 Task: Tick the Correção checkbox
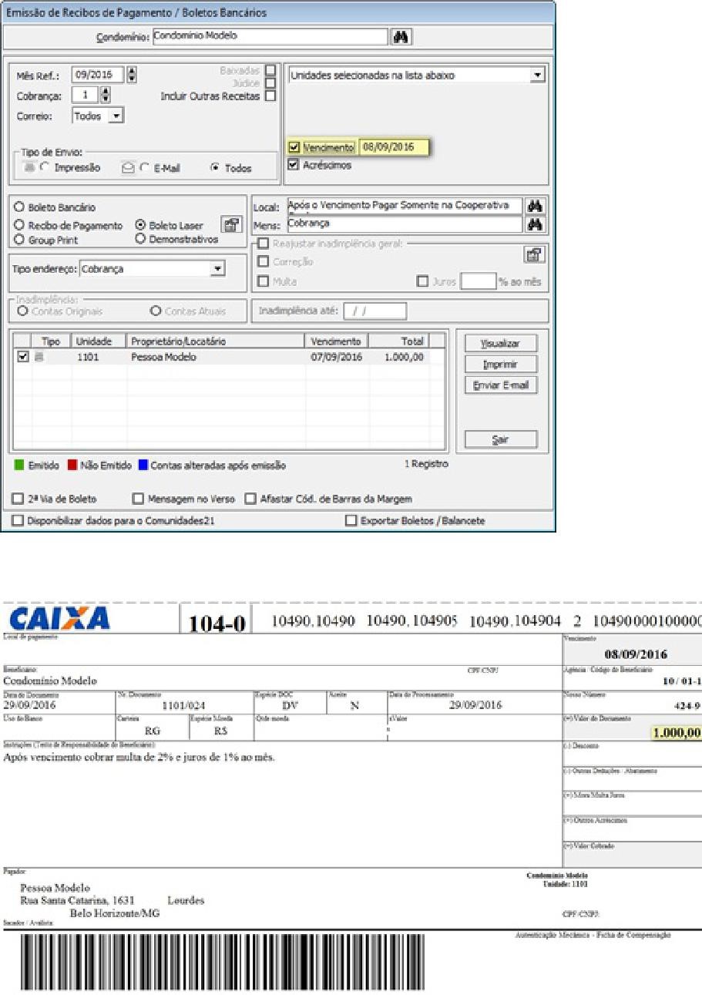click(263, 262)
